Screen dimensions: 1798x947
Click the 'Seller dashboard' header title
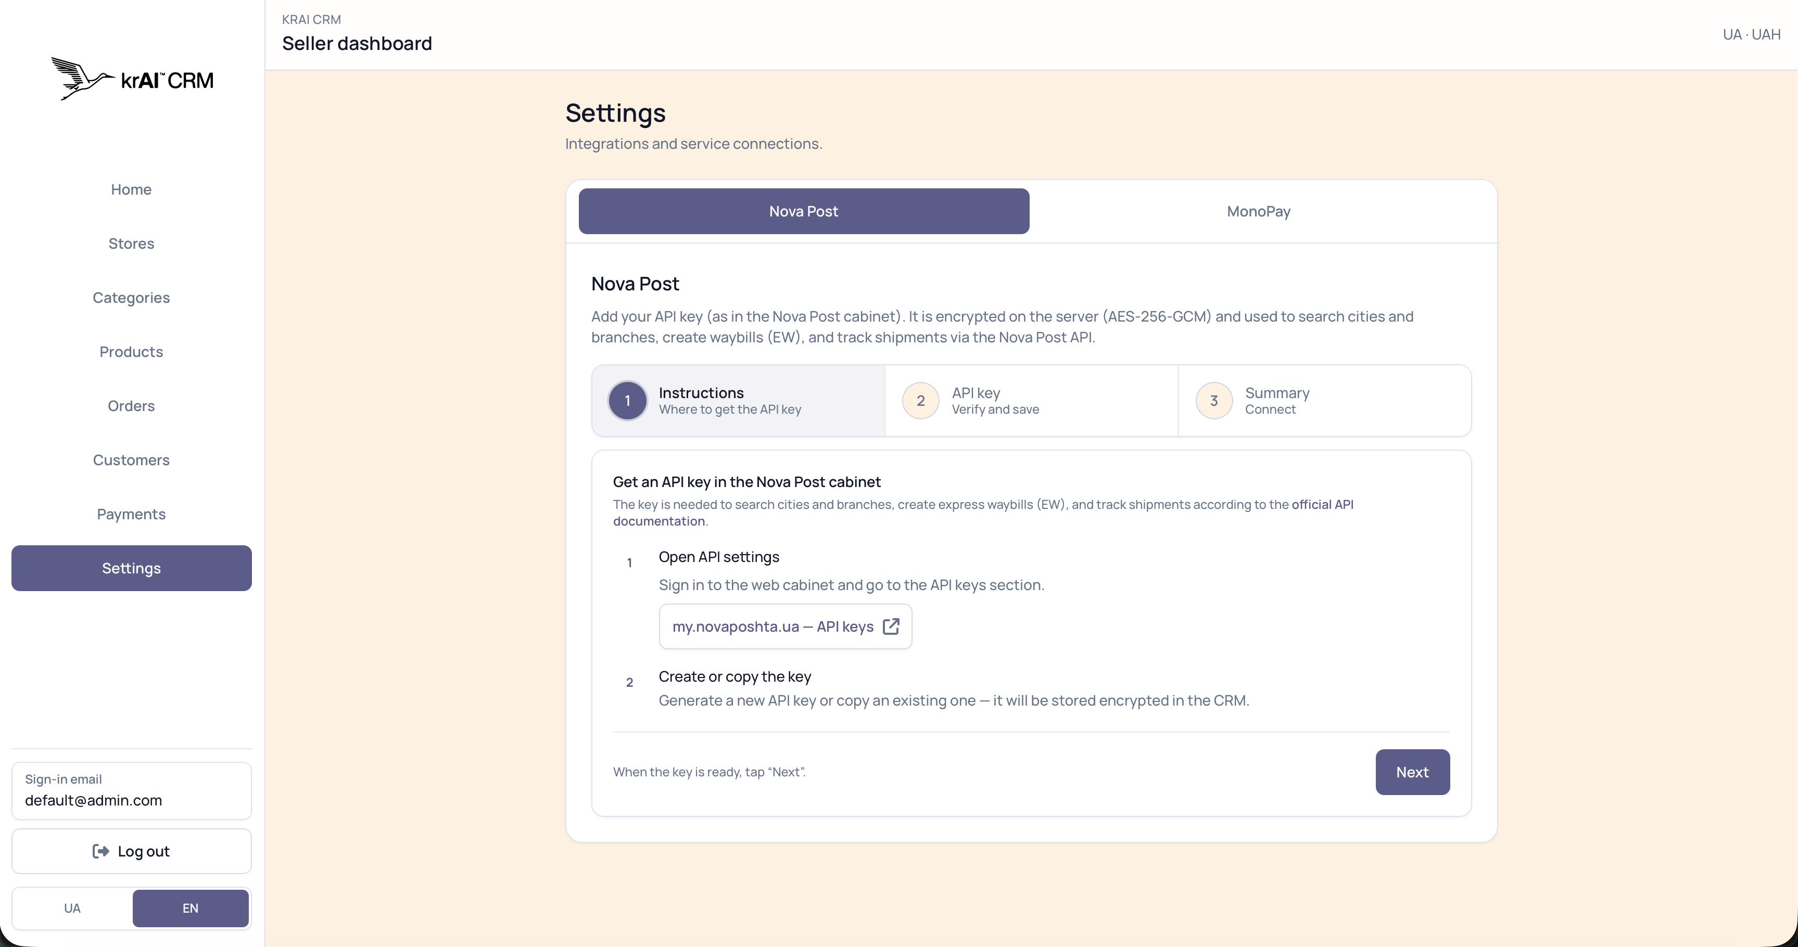(x=357, y=43)
